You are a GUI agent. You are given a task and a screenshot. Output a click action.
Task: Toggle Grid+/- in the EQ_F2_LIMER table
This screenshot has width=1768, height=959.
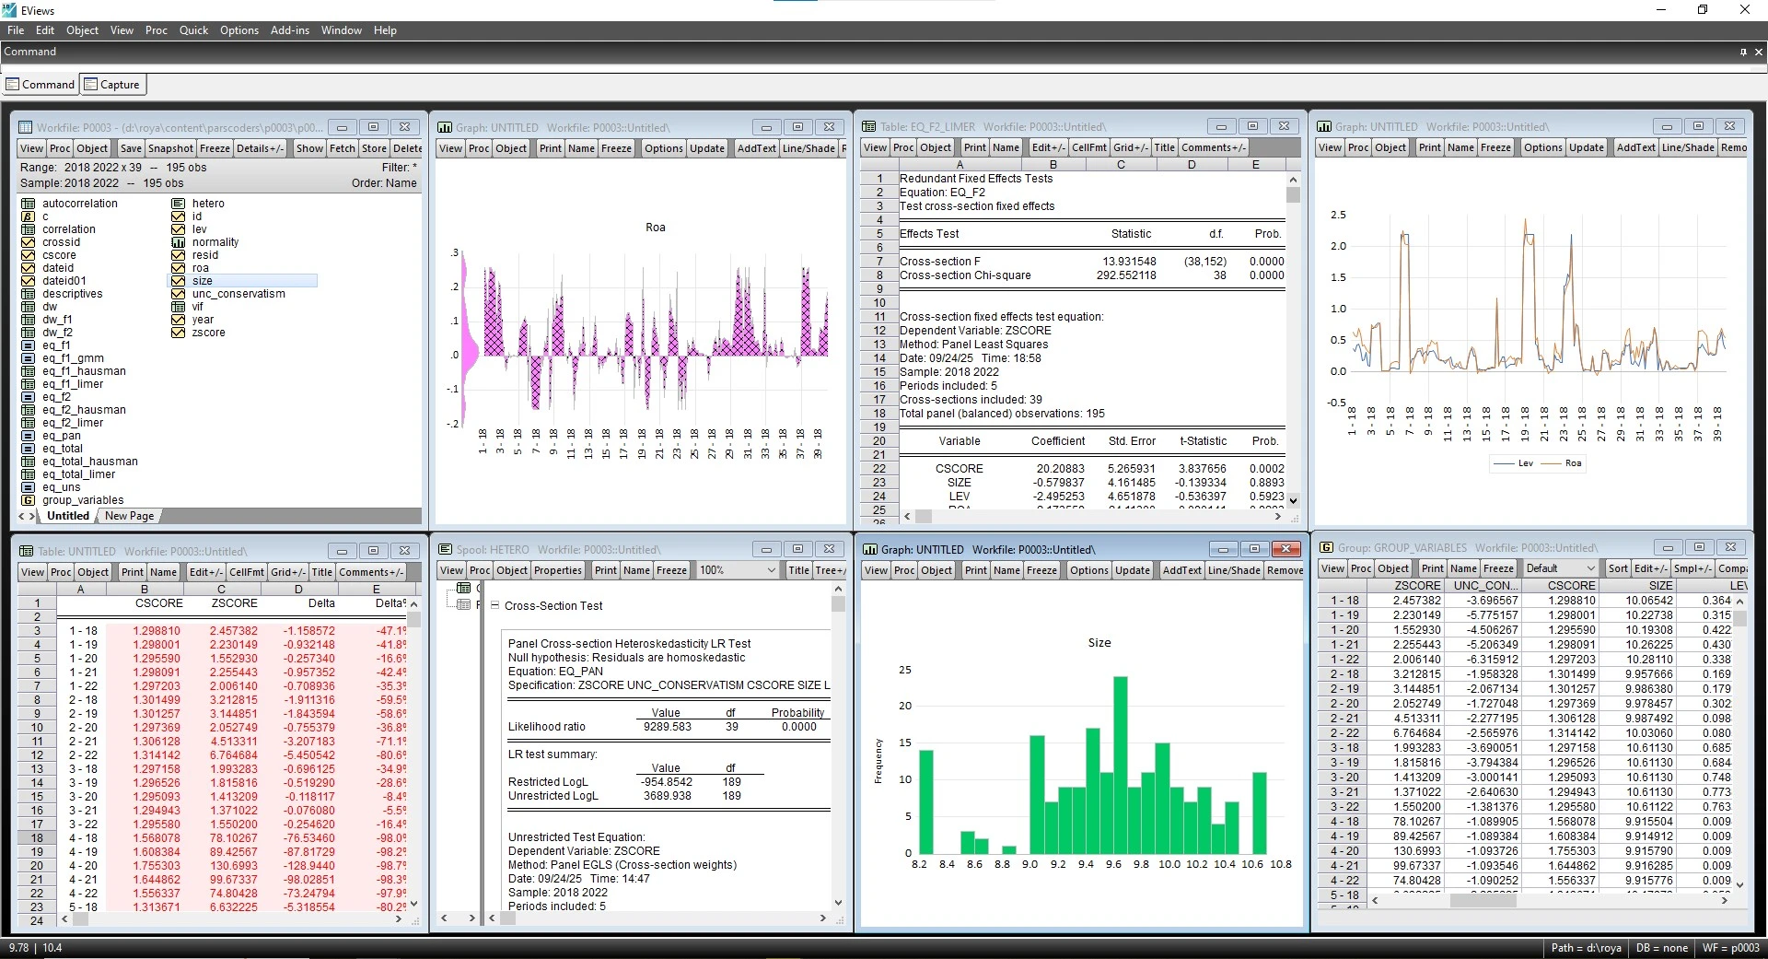(1130, 147)
